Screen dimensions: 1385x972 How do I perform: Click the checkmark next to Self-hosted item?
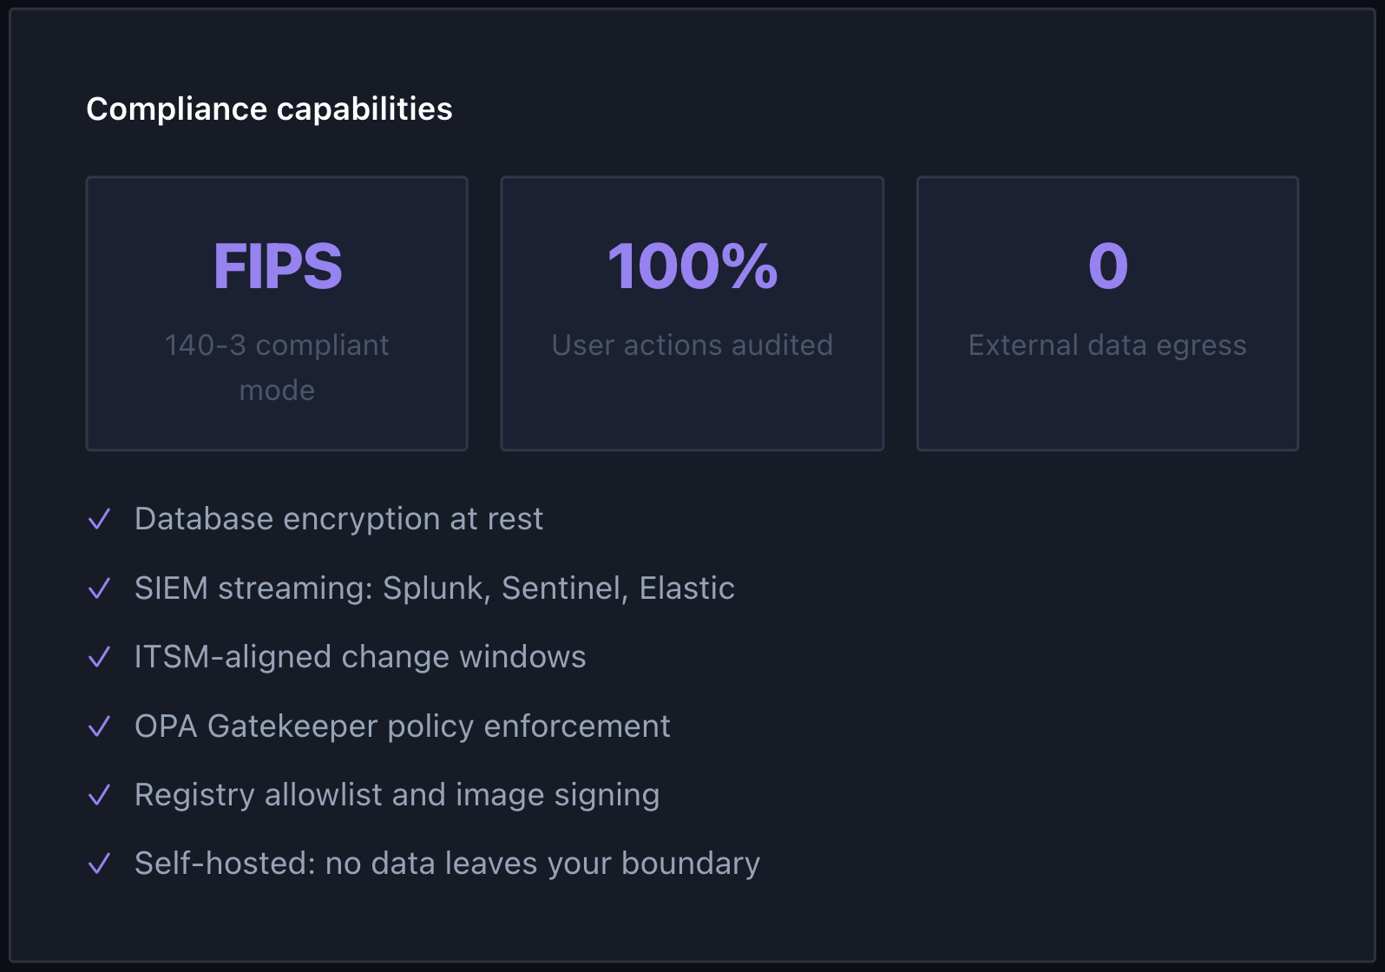pyautogui.click(x=100, y=864)
